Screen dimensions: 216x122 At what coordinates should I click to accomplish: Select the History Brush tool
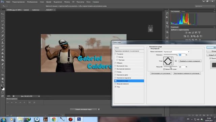(x=2, y=46)
